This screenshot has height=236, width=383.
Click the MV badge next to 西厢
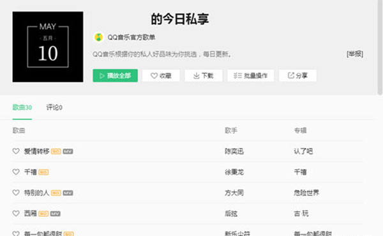(x=55, y=214)
